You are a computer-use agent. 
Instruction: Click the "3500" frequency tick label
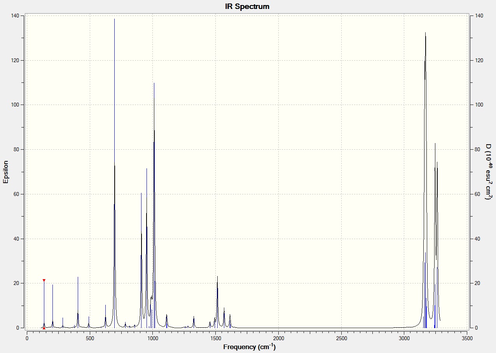pos(467,338)
